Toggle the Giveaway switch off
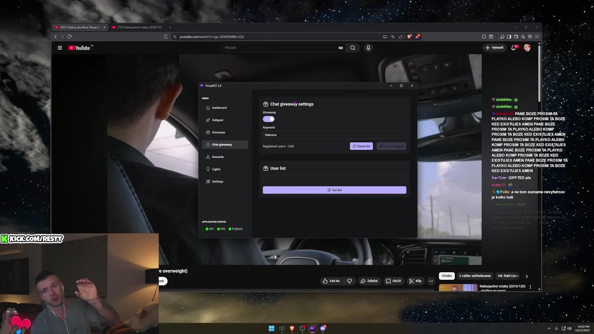 pyautogui.click(x=269, y=119)
